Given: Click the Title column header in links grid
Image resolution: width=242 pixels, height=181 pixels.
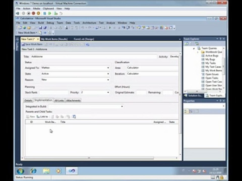Looking at the screenshot, I should coord(63,122).
